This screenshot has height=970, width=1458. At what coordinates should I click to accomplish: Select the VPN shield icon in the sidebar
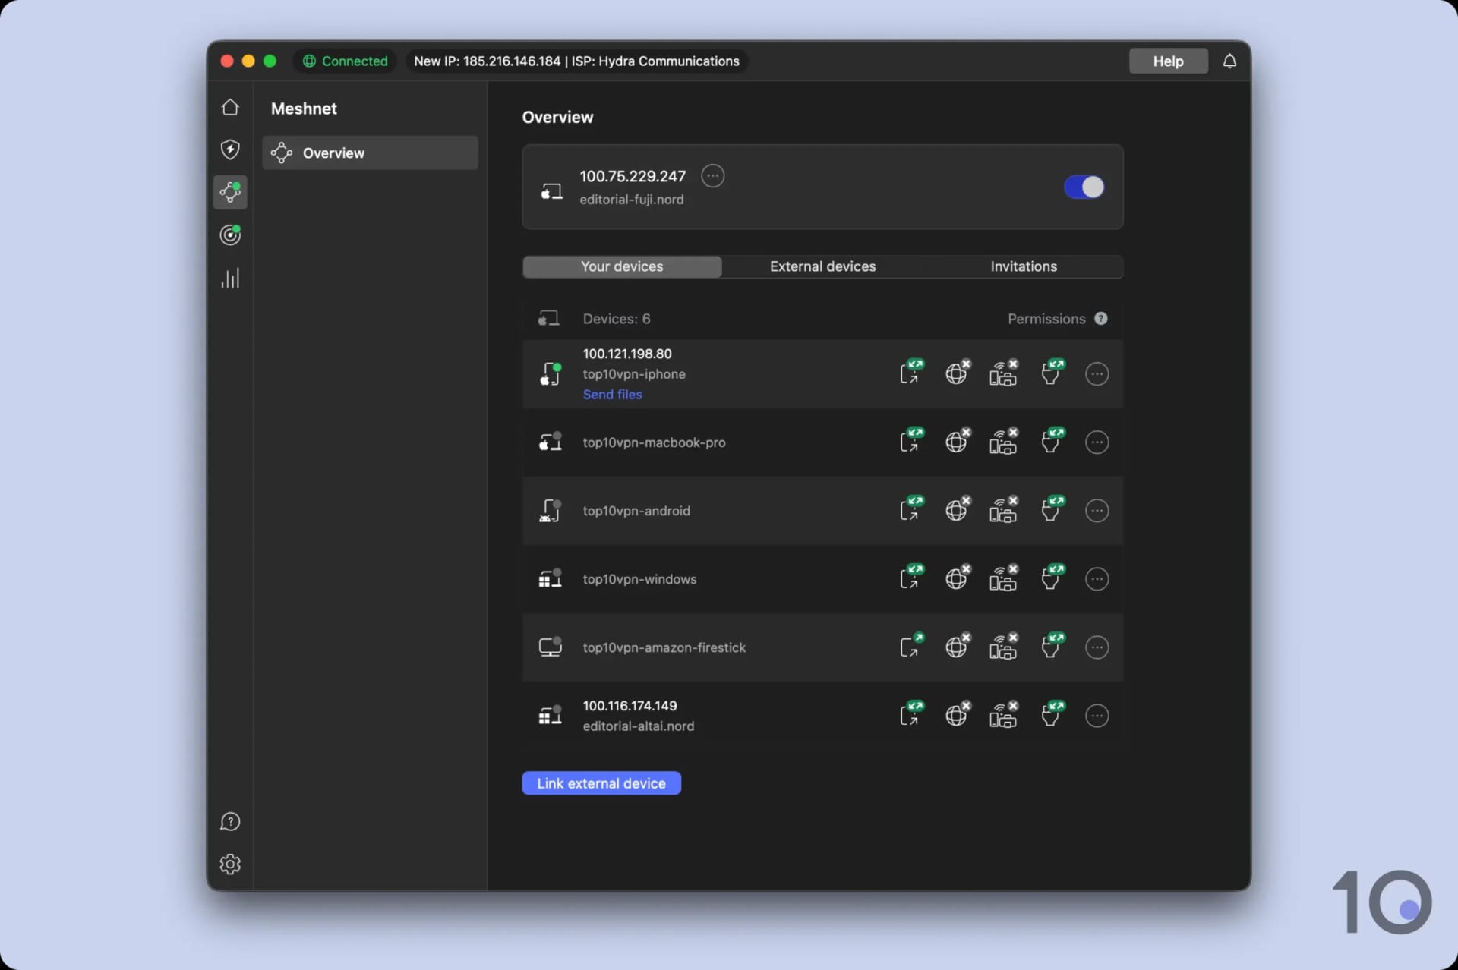tap(230, 150)
